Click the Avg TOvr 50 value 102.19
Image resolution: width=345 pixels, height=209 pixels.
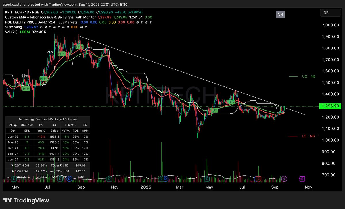[80, 171]
